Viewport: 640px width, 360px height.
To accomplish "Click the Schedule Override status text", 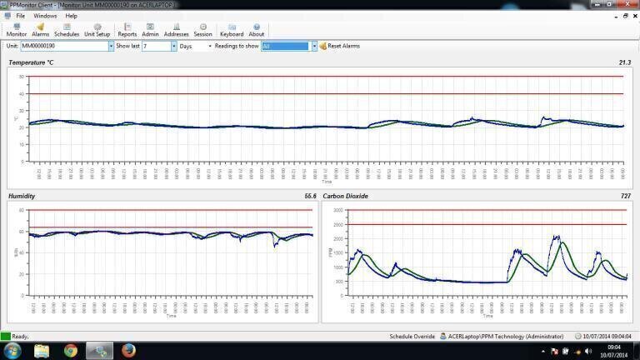I will (x=412, y=337).
